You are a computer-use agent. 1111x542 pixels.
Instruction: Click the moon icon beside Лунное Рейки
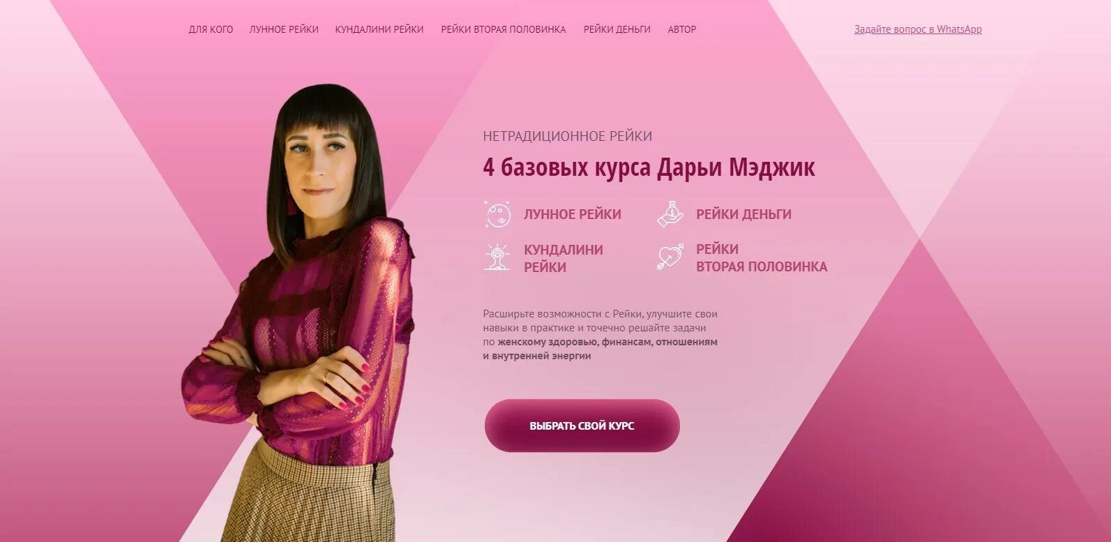pos(497,214)
